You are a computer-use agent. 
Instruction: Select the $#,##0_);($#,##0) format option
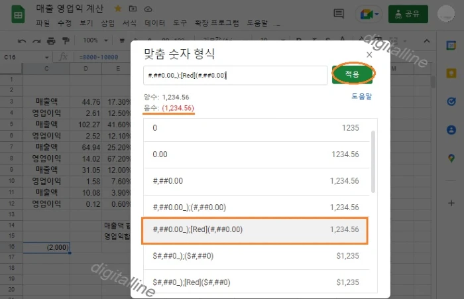click(x=257, y=256)
